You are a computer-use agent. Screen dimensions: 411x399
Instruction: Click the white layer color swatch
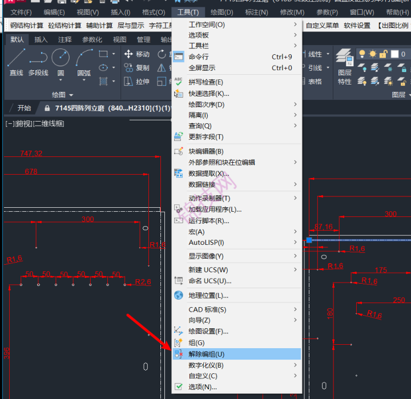395,54
